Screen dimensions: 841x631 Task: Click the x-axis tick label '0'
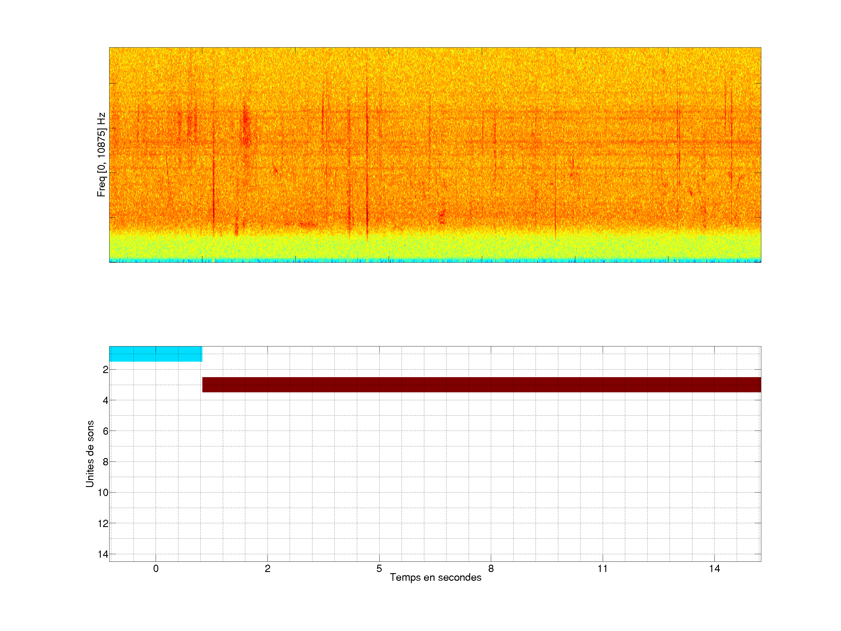click(156, 568)
